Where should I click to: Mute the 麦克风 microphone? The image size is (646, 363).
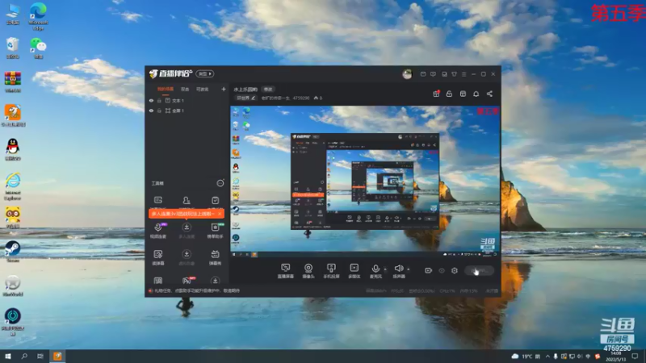point(375,271)
